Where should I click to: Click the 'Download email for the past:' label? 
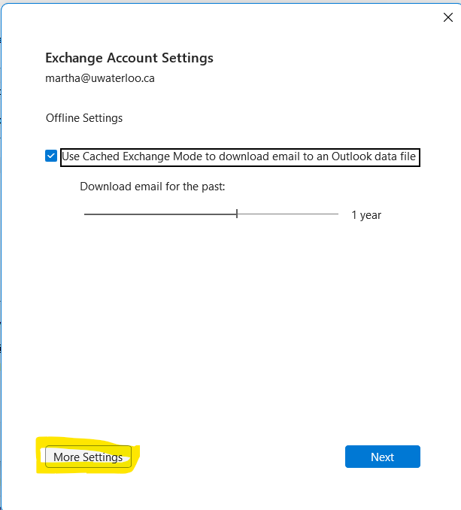[153, 186]
